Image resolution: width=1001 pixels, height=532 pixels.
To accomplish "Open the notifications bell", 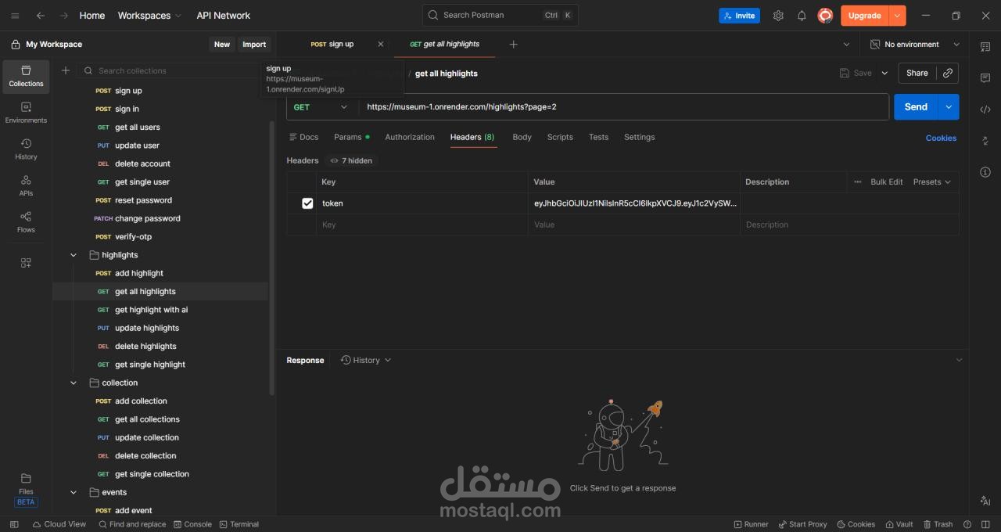I will pos(802,16).
